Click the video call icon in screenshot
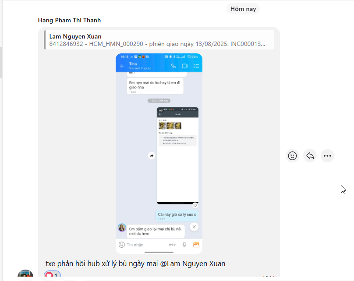Viewport: 354px width, 281px height. pyautogui.click(x=185, y=66)
